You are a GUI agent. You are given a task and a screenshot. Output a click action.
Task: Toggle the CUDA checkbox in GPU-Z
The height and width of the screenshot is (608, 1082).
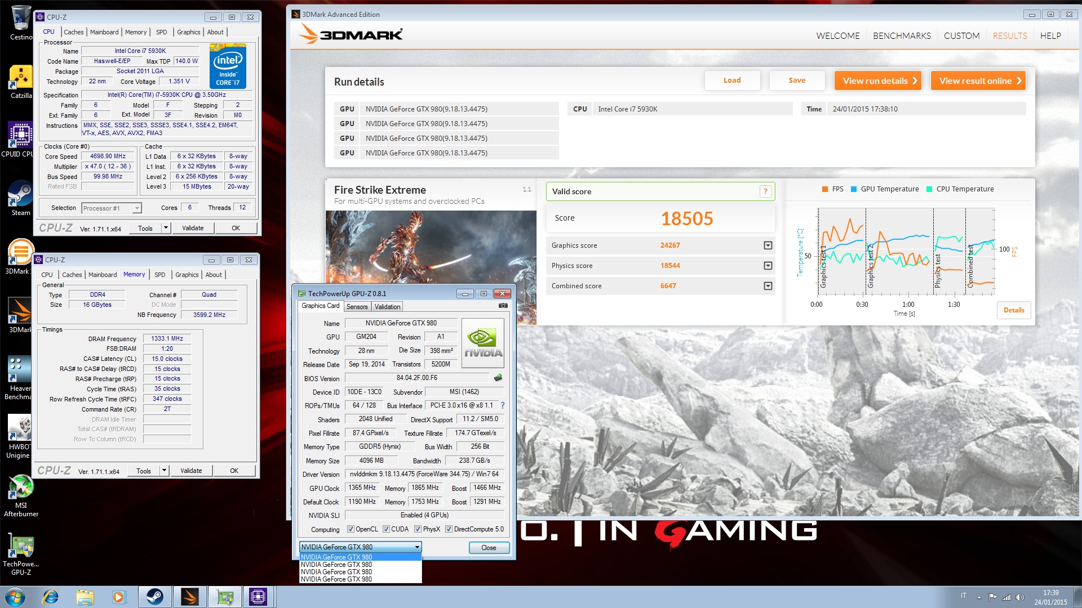coord(386,529)
